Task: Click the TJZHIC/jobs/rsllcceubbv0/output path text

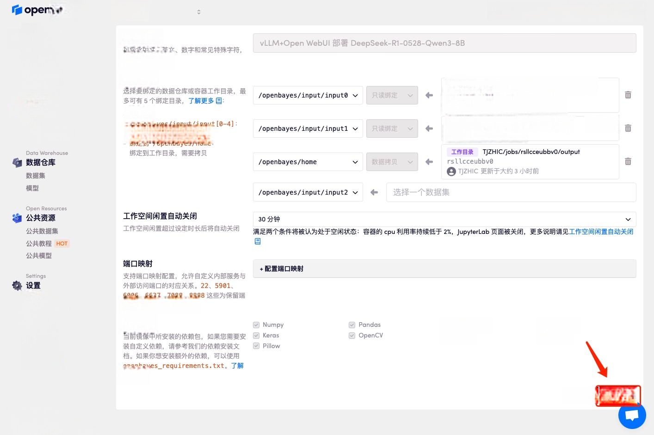Action: coord(531,152)
